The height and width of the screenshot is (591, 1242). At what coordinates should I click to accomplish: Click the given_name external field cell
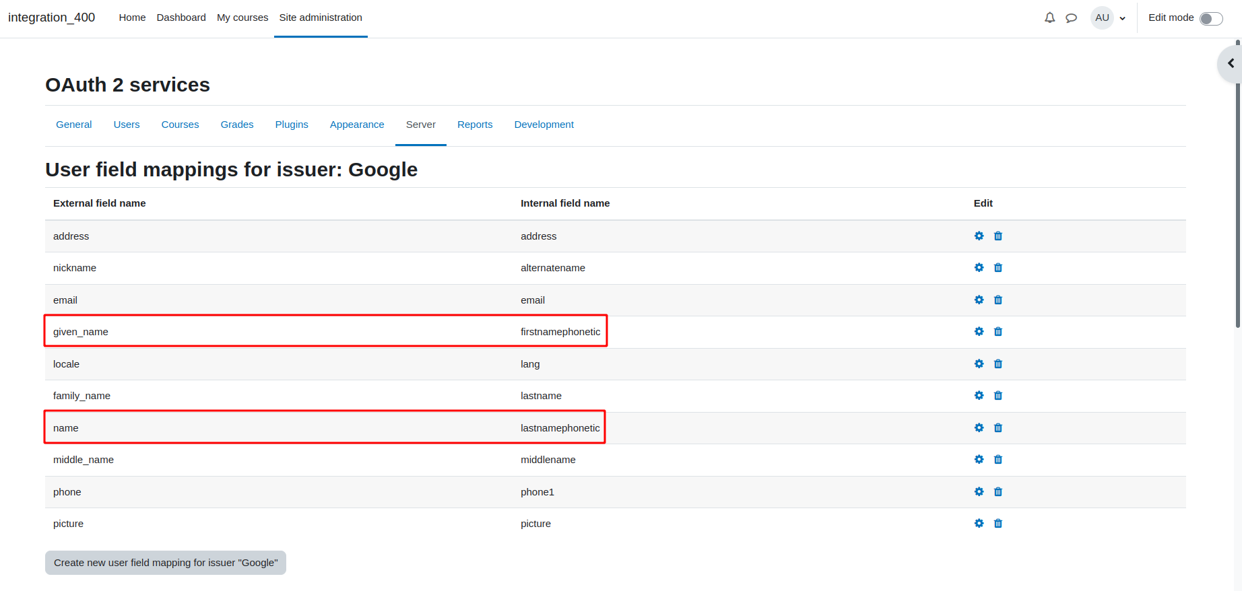click(81, 332)
